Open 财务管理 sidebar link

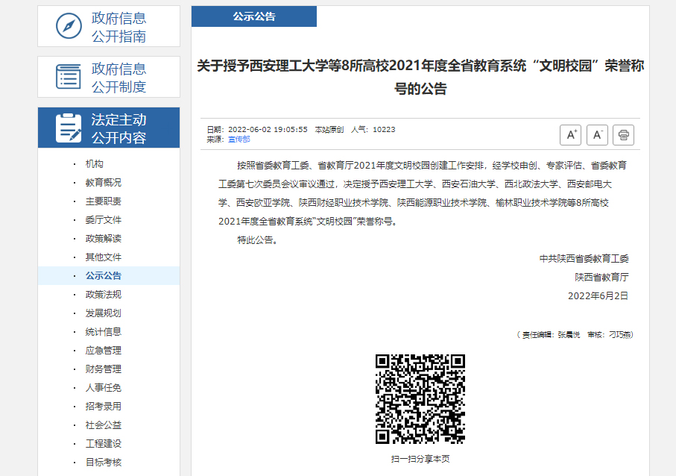[103, 369]
